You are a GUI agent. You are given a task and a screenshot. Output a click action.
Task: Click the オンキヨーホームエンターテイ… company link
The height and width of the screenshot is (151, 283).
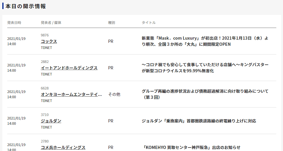coord(71,94)
